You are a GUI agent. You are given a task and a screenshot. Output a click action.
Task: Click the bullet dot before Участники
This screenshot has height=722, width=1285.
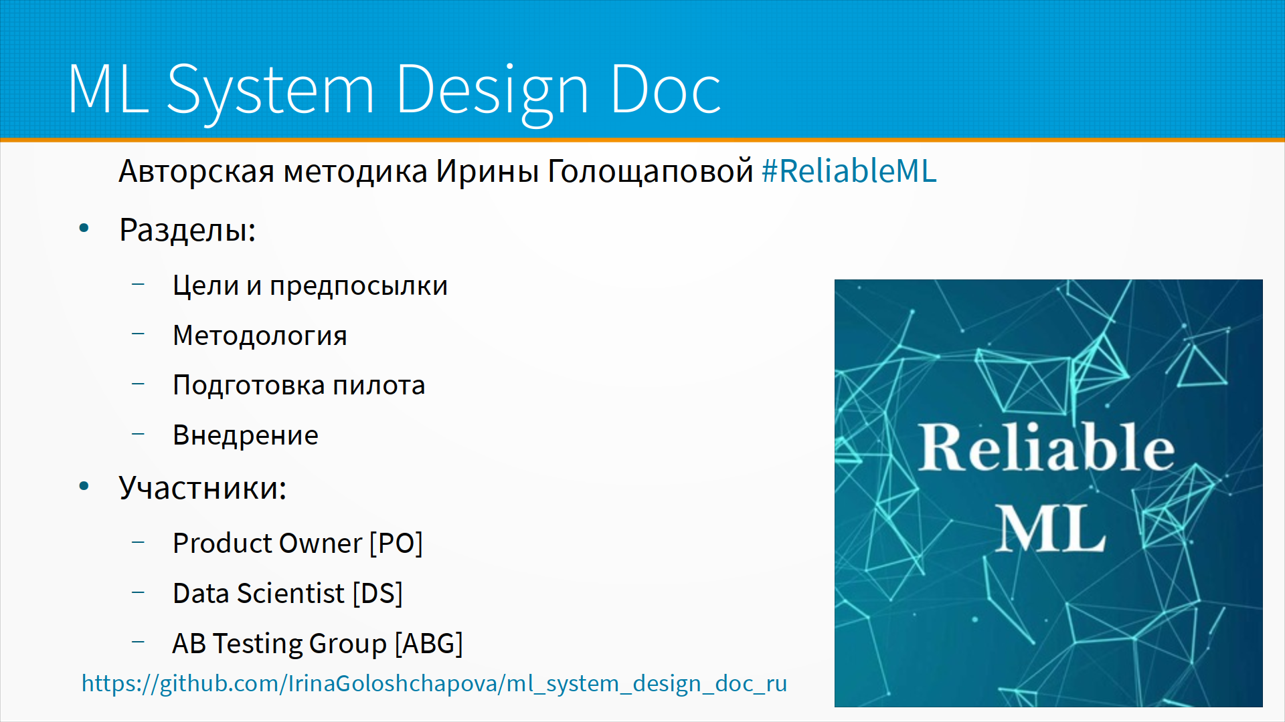tap(84, 486)
